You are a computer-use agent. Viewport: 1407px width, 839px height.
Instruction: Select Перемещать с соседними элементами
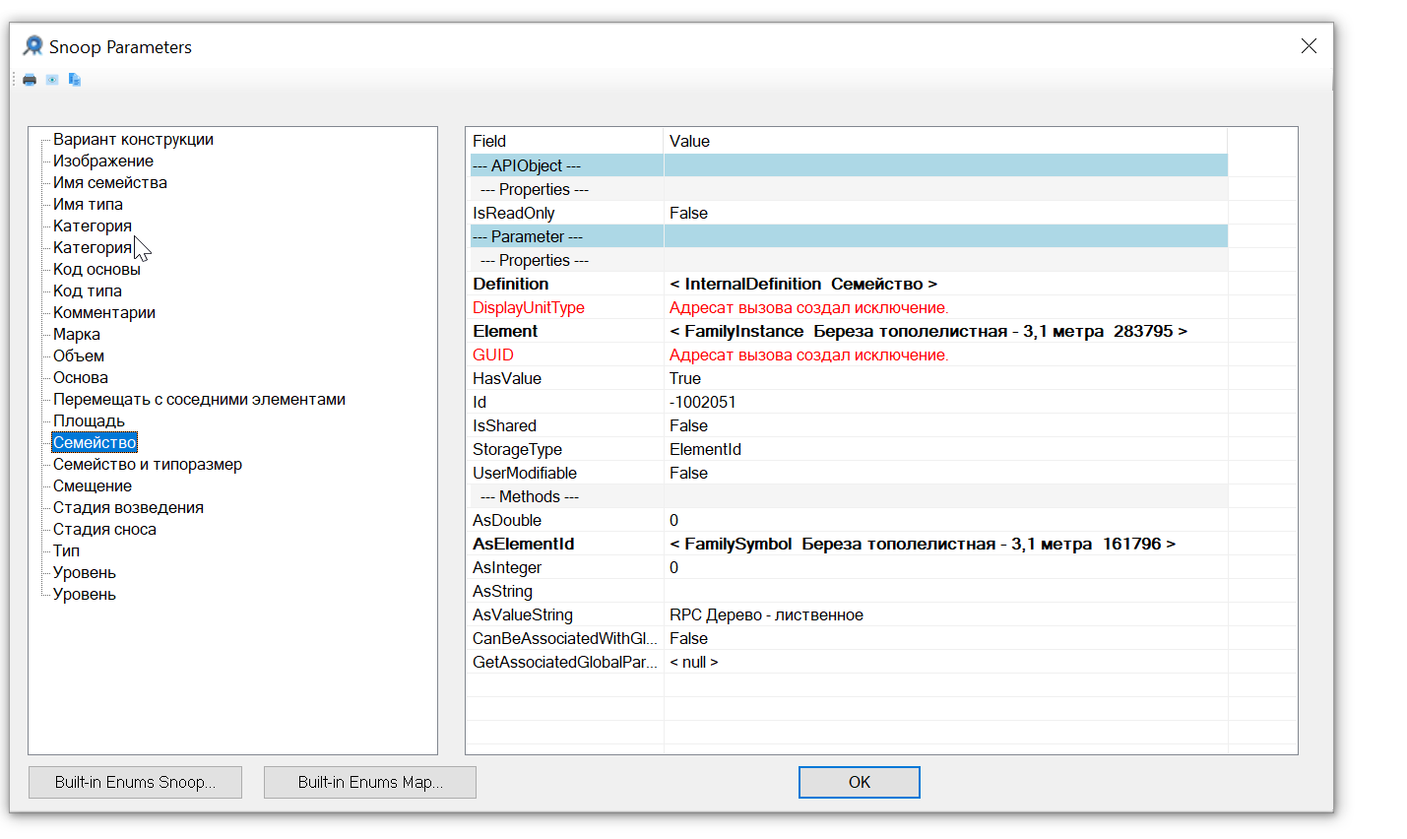199,400
